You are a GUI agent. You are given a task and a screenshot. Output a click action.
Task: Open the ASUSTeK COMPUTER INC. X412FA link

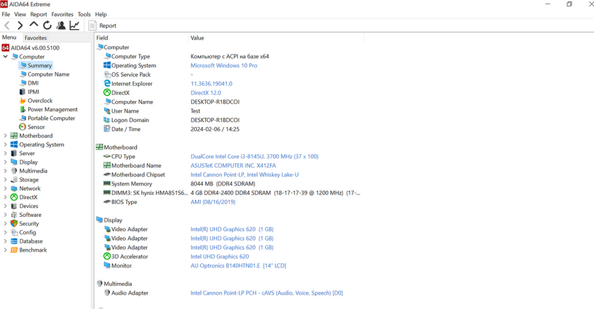coord(233,165)
